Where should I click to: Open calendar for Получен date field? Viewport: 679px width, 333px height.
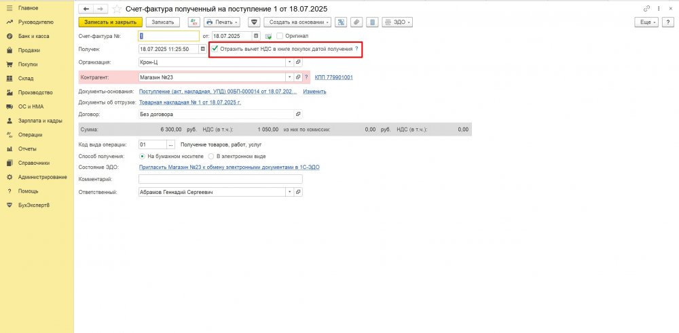coord(202,49)
